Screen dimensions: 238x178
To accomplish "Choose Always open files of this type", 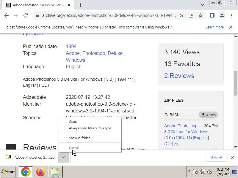I will [x=90, y=128].
